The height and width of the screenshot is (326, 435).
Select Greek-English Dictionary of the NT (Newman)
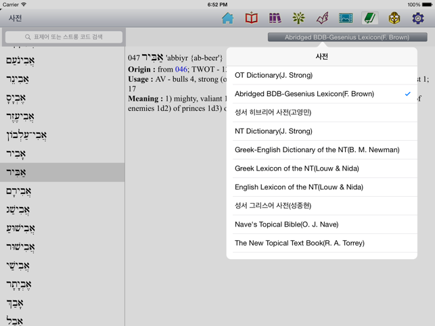pos(322,150)
